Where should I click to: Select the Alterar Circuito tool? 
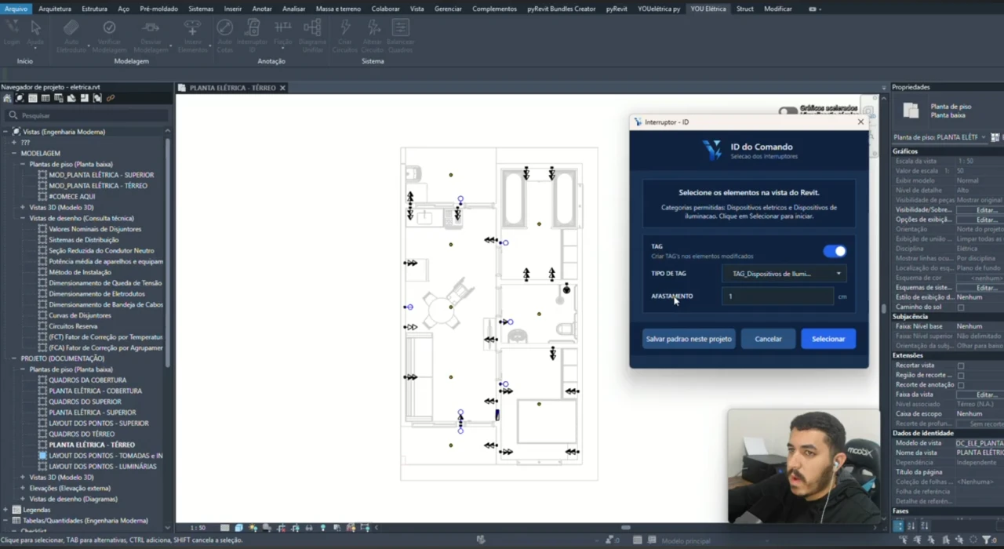[373, 35]
